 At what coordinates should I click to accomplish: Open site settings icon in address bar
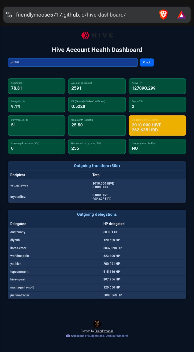click(9, 15)
